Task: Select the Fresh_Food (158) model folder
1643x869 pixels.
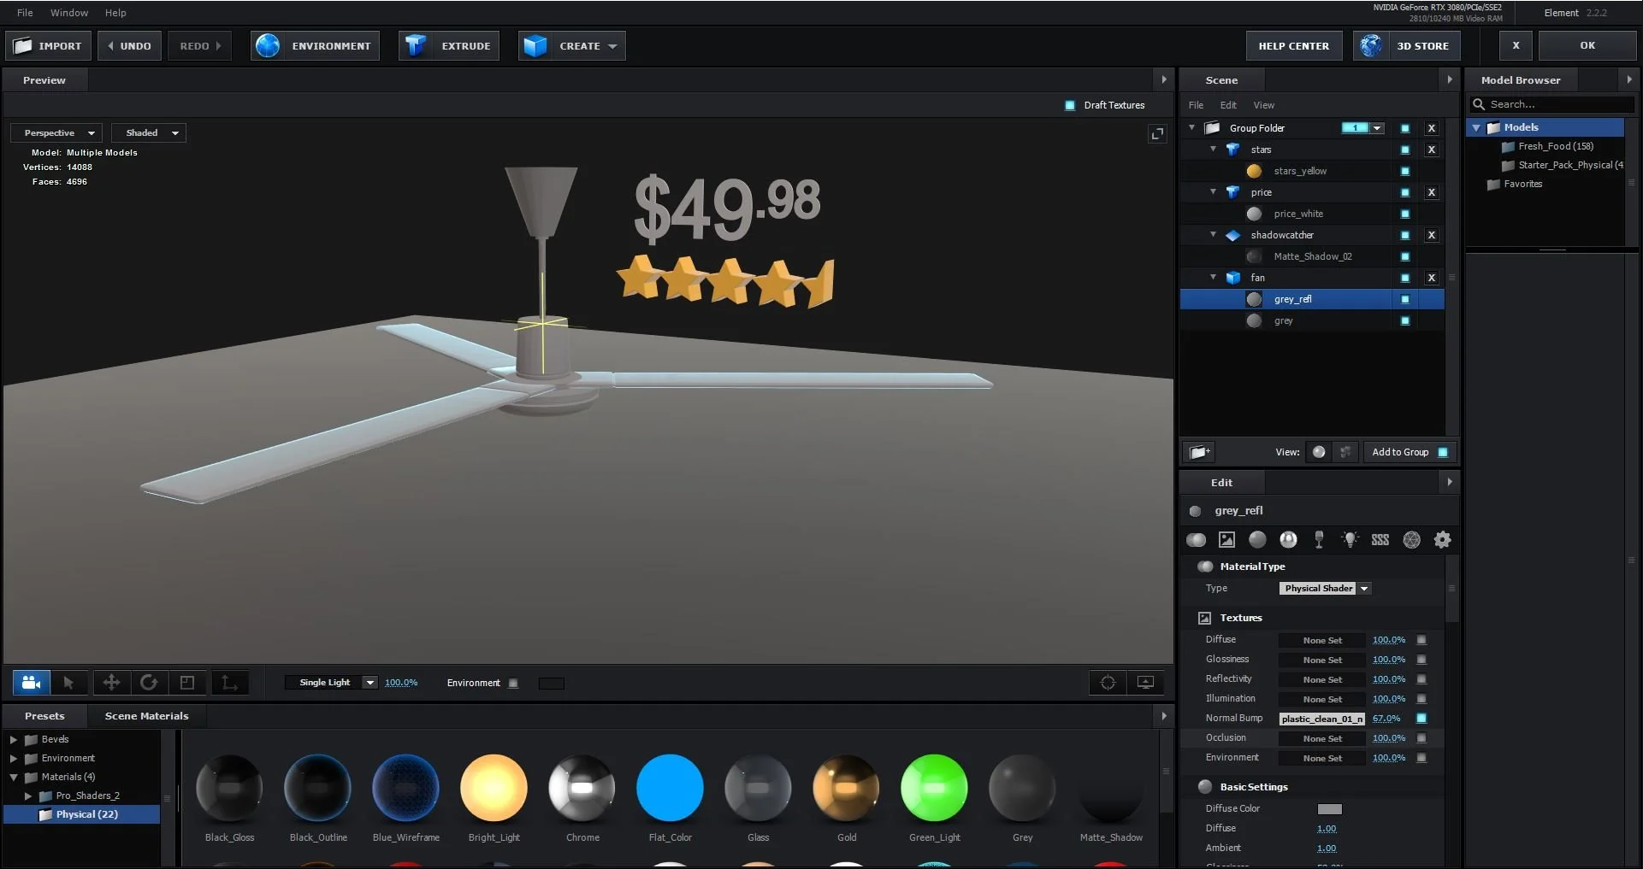Action: (x=1555, y=147)
